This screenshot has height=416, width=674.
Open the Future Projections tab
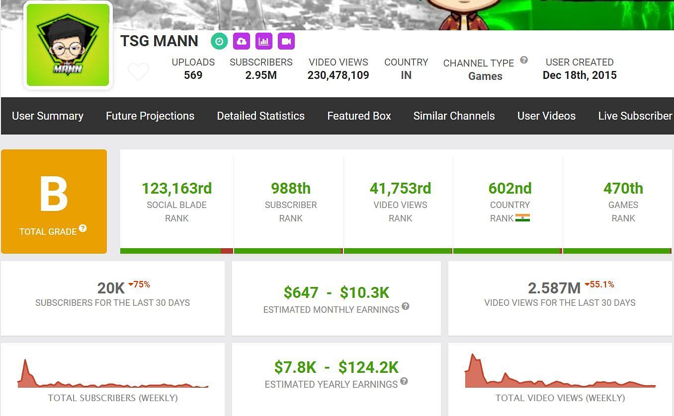point(150,116)
